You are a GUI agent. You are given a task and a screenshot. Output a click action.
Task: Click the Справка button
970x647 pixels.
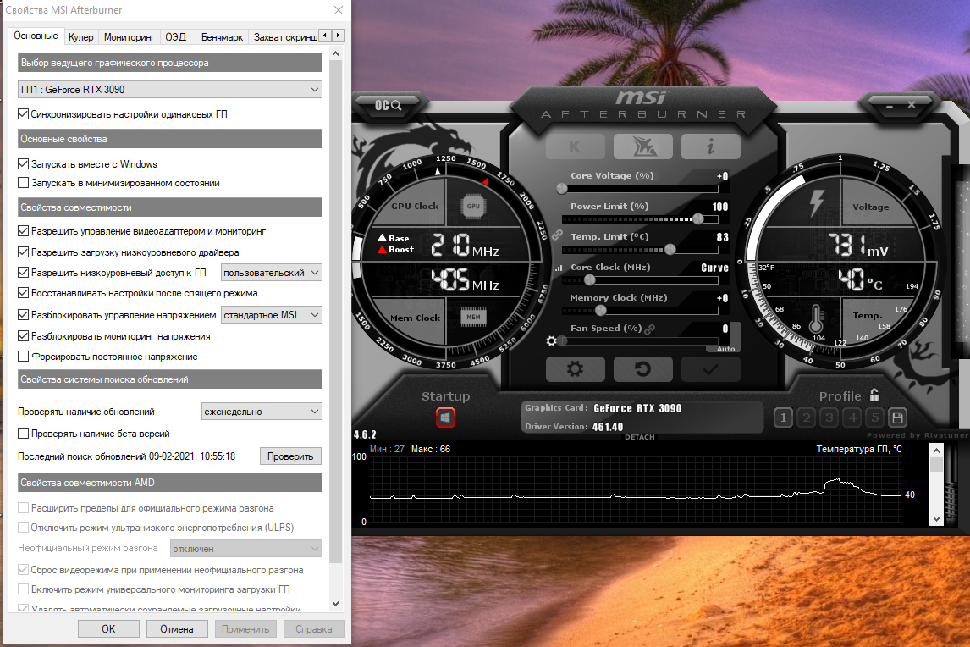coord(314,628)
